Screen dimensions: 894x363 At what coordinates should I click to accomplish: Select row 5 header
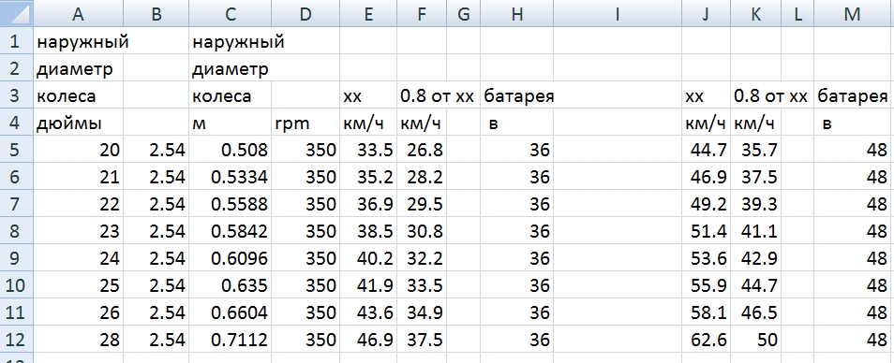(16, 150)
